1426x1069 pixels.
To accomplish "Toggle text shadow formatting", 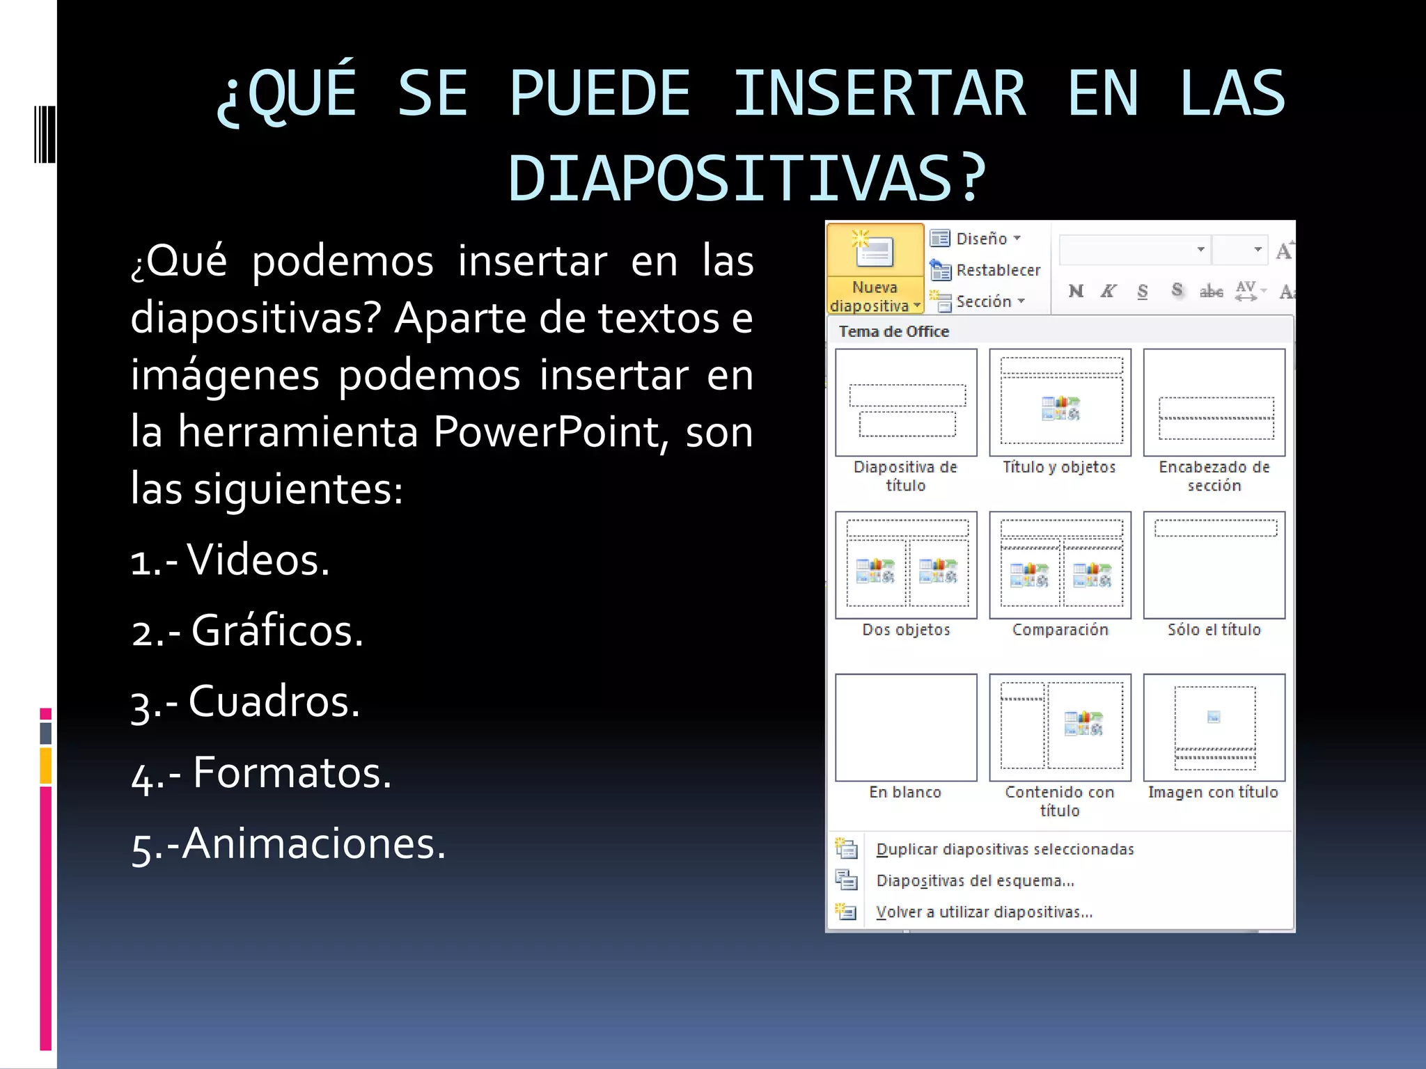I will coord(1177,291).
